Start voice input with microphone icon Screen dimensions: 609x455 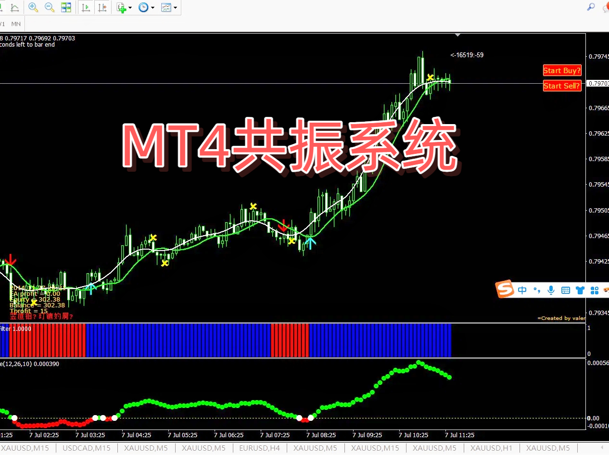[551, 290]
